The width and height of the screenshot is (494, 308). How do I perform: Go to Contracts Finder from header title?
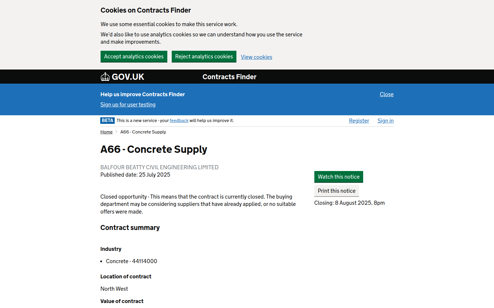click(229, 77)
